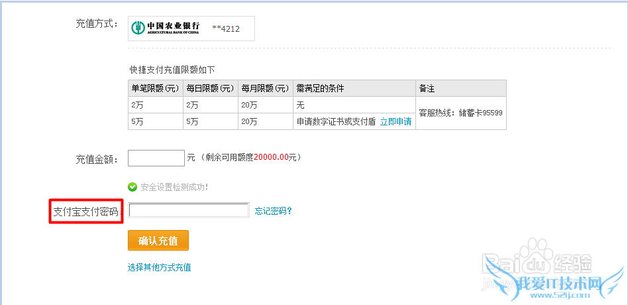Focus the Alipay payment password field

(189, 210)
